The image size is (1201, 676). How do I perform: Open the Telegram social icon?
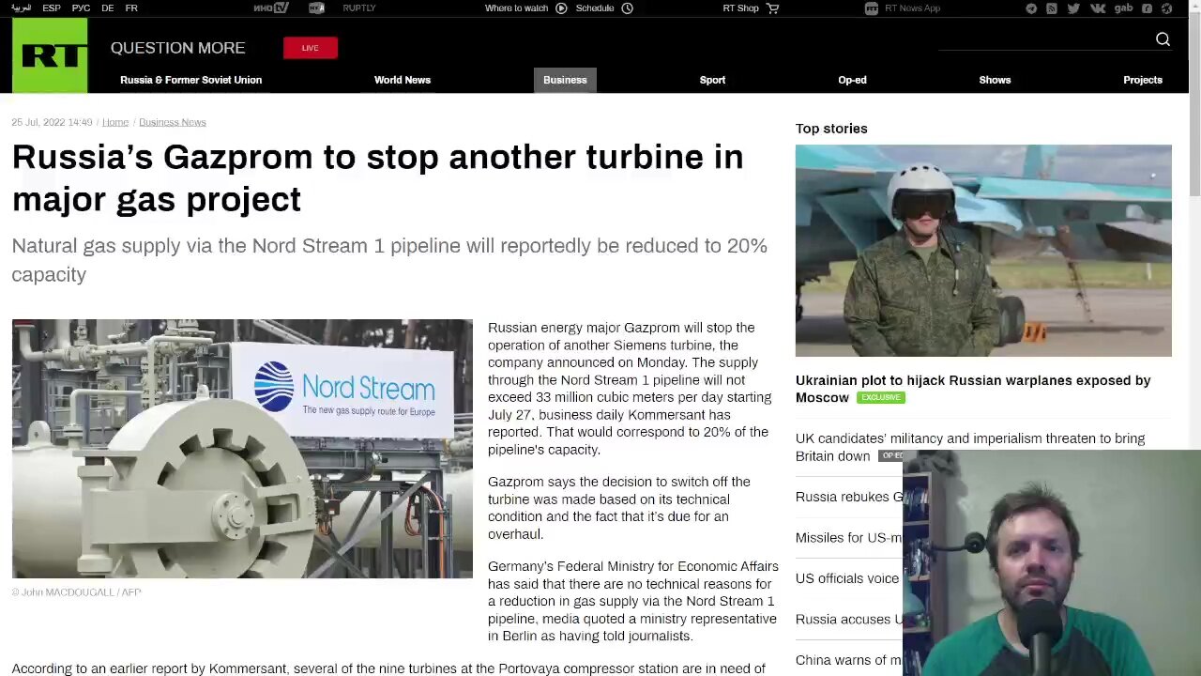[1031, 8]
